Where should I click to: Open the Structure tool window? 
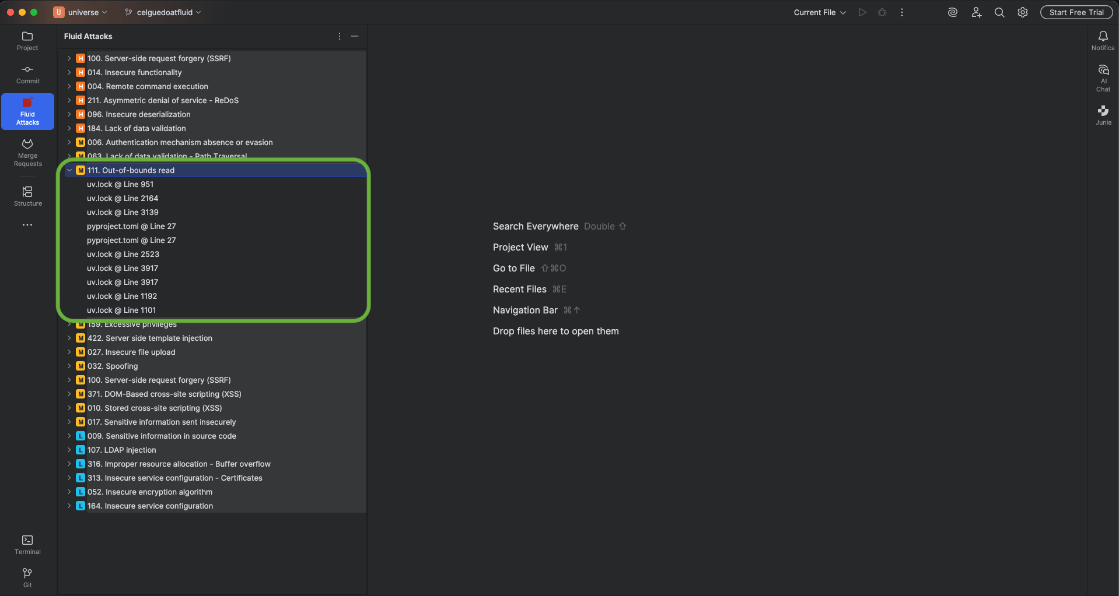click(x=27, y=196)
